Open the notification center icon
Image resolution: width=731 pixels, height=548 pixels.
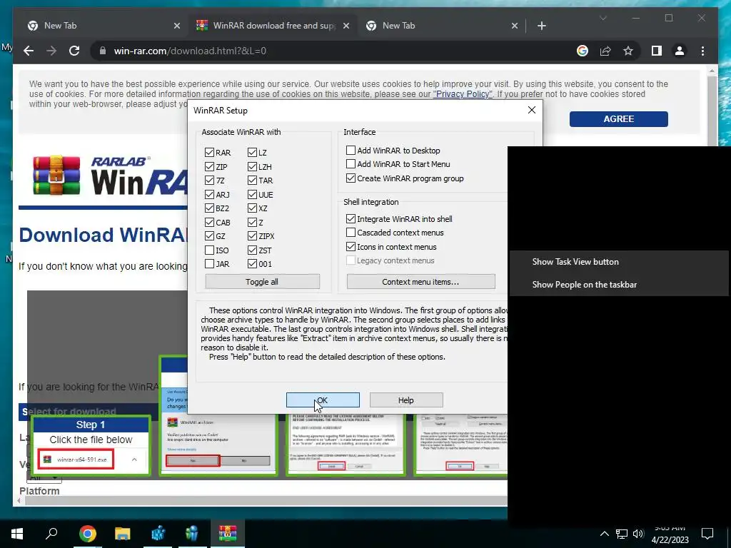point(707,534)
